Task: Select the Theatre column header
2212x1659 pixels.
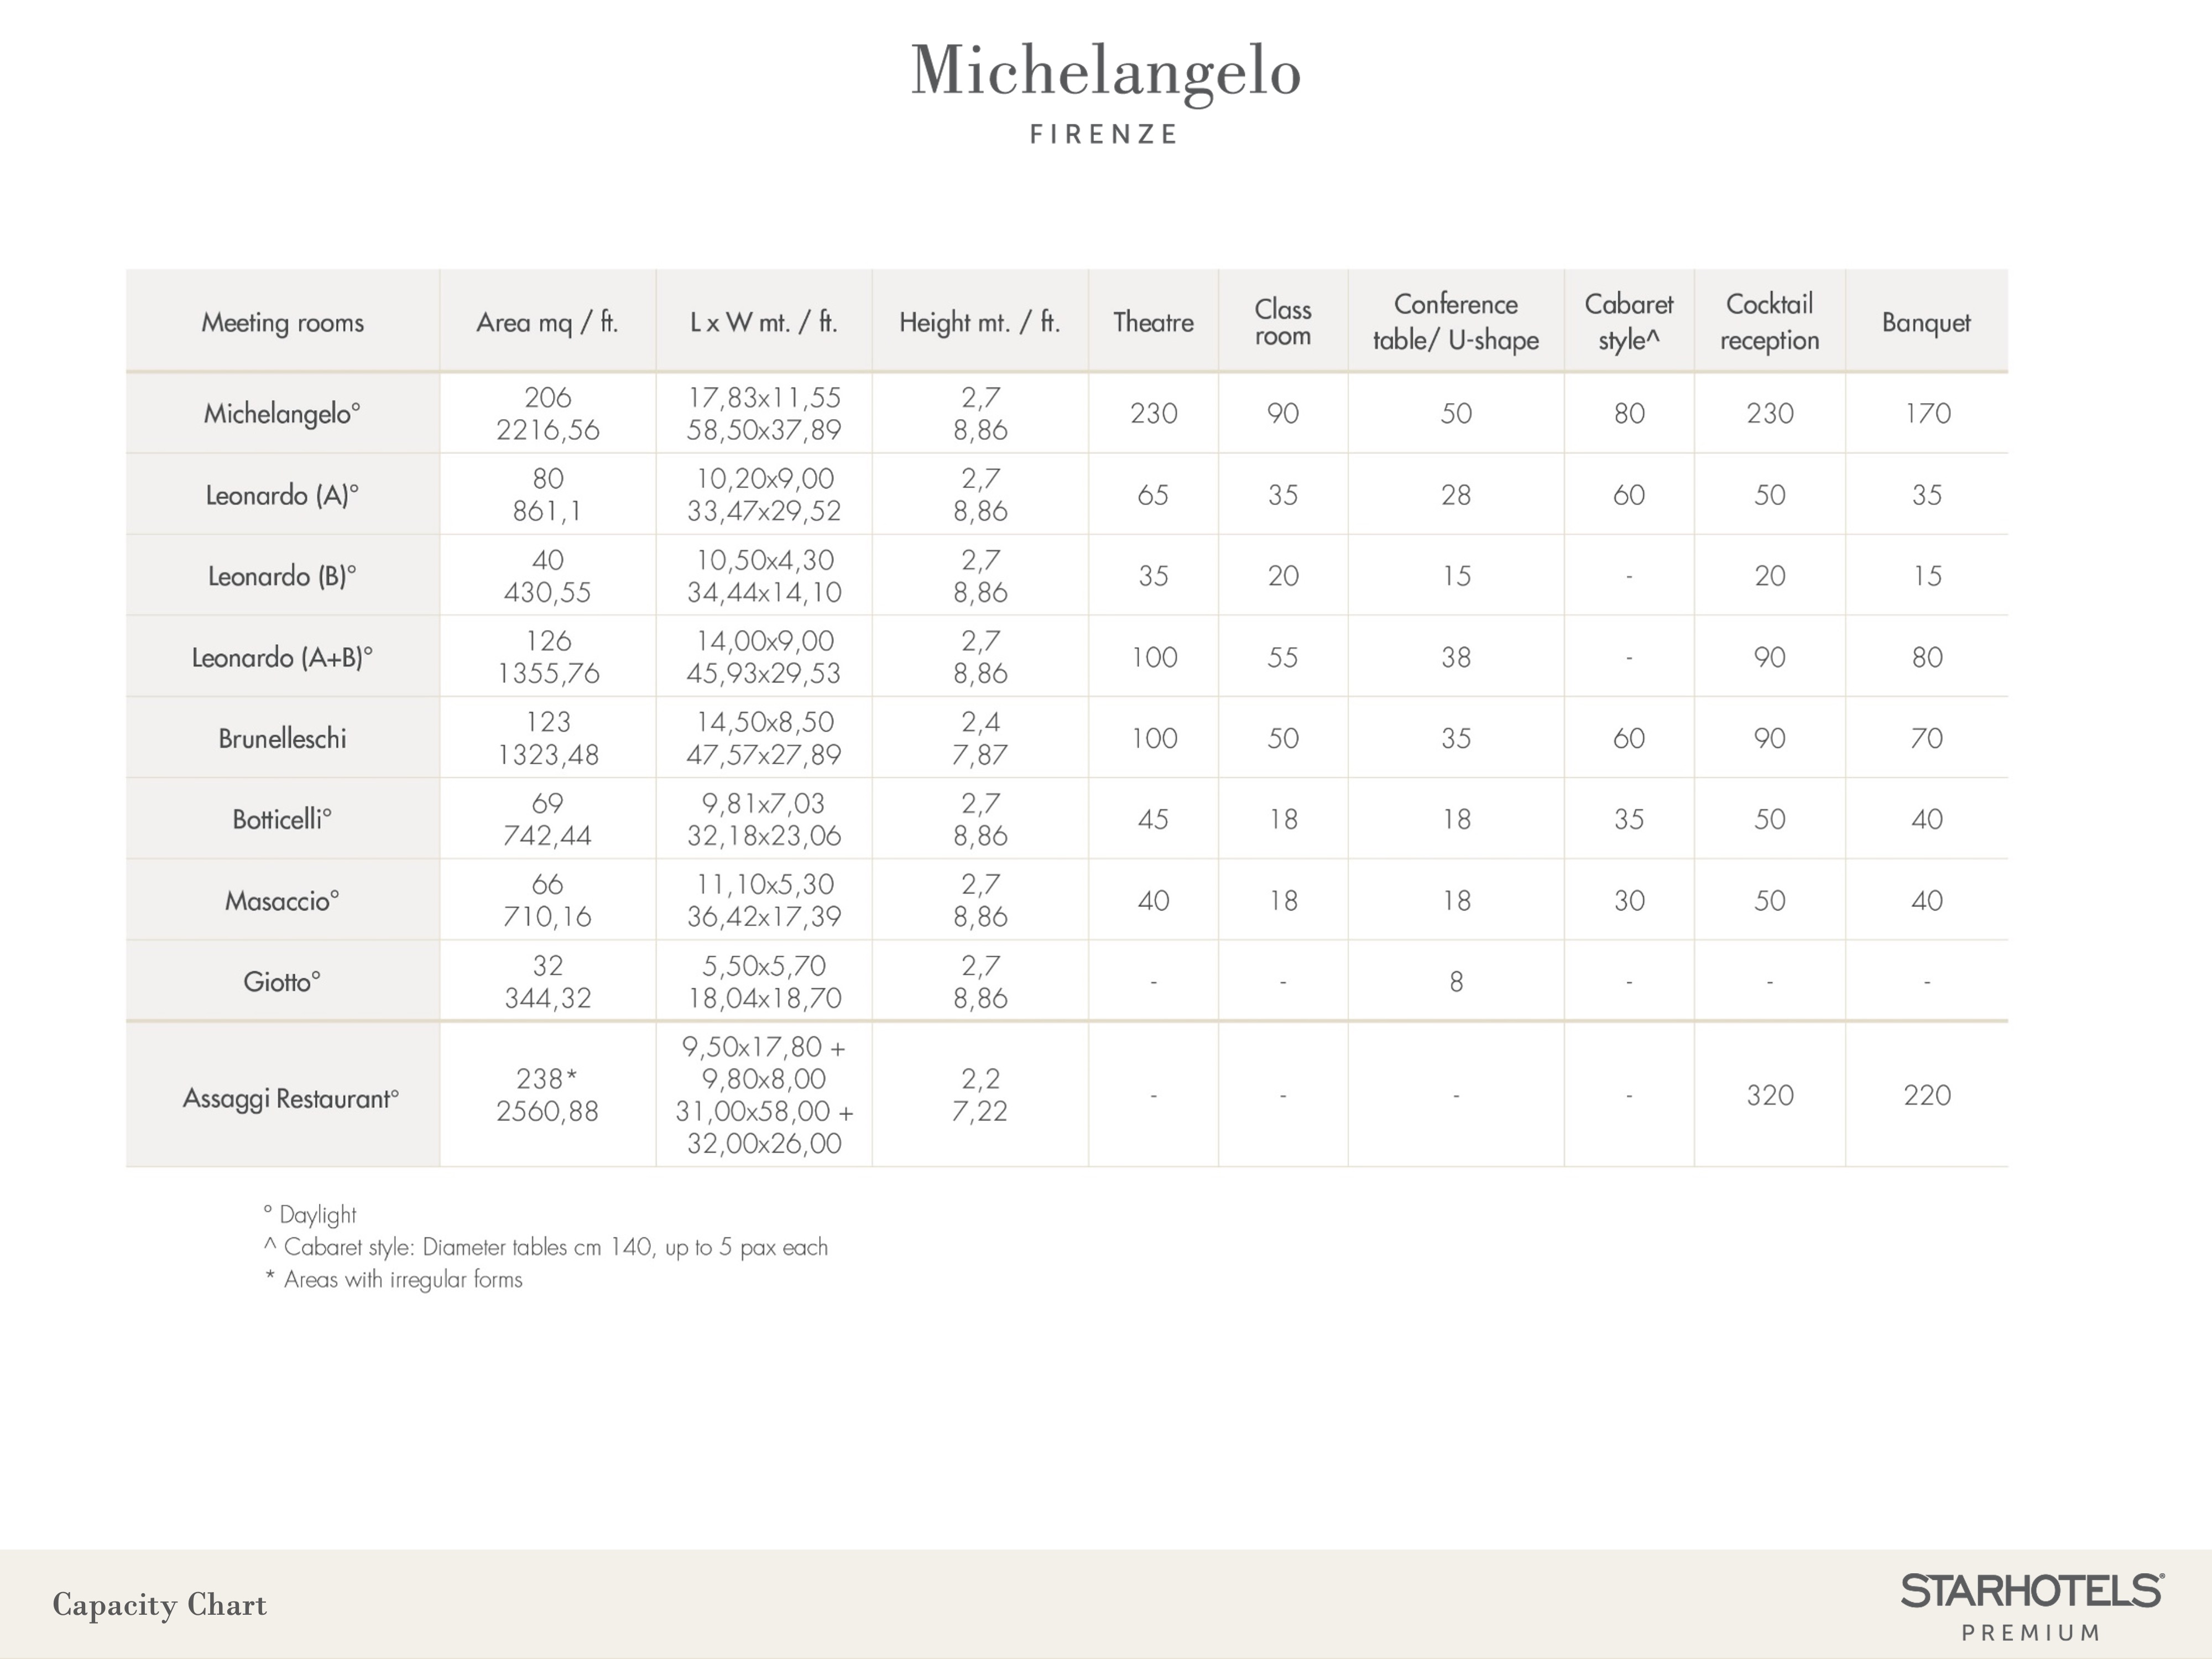Action: click(1153, 322)
